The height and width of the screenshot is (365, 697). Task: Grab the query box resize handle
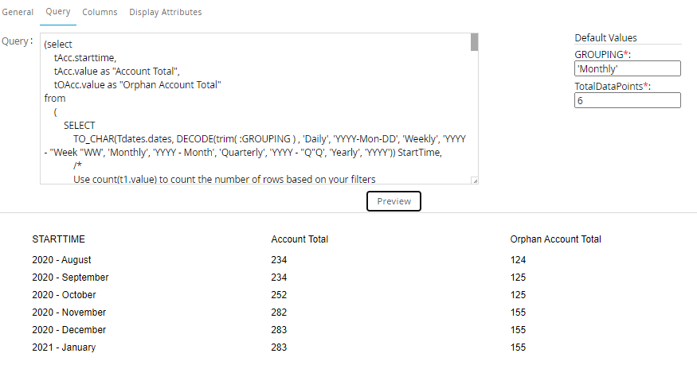475,181
